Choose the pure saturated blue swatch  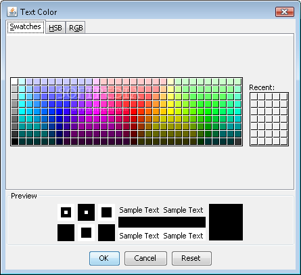click(x=60, y=111)
